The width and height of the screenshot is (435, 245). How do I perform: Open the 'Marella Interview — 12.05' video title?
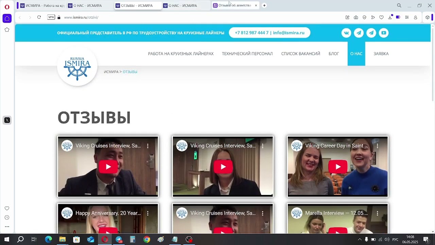tap(336, 213)
